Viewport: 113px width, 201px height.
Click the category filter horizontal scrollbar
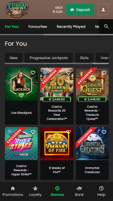click(x=57, y=63)
